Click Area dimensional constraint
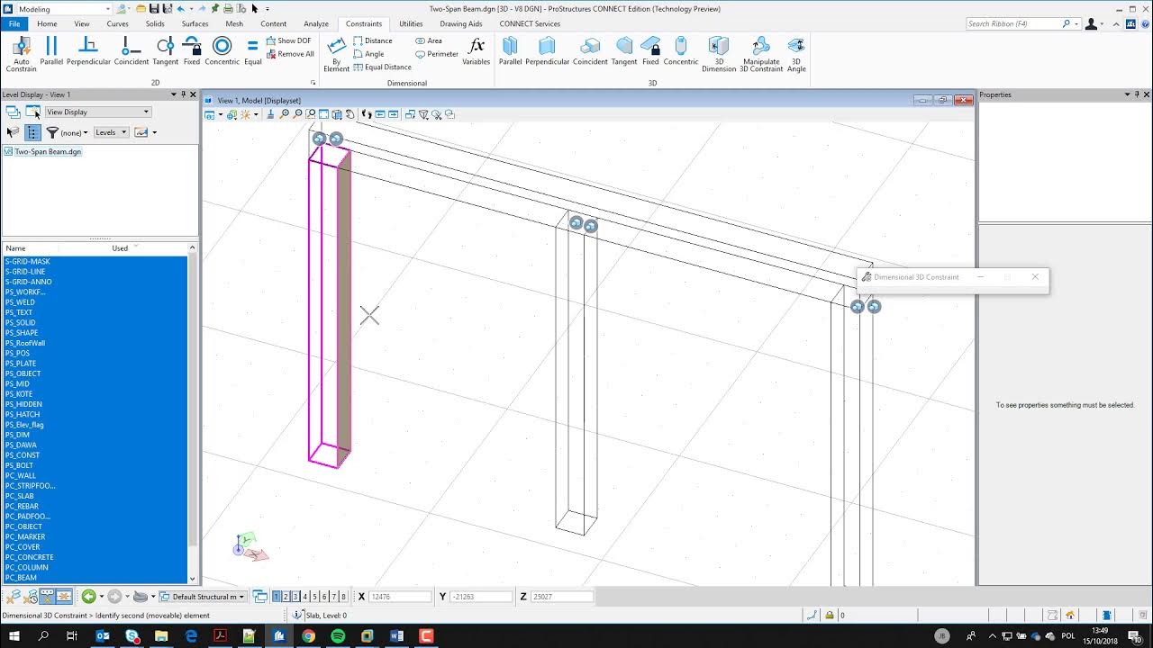Image resolution: width=1153 pixels, height=648 pixels. coord(429,40)
